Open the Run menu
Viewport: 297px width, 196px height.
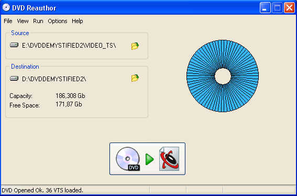coord(38,21)
